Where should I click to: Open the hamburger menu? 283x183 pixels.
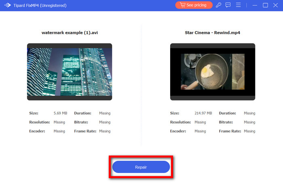[238, 5]
